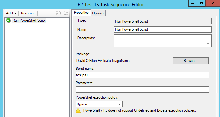Screen dimensions: 220x117
Task: Open the PowerShell execution policy dropdown
Action: click(99, 104)
